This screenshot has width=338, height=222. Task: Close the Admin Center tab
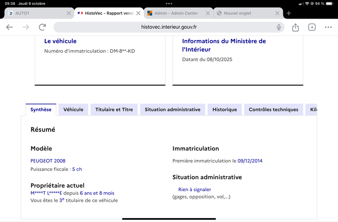coord(207,13)
